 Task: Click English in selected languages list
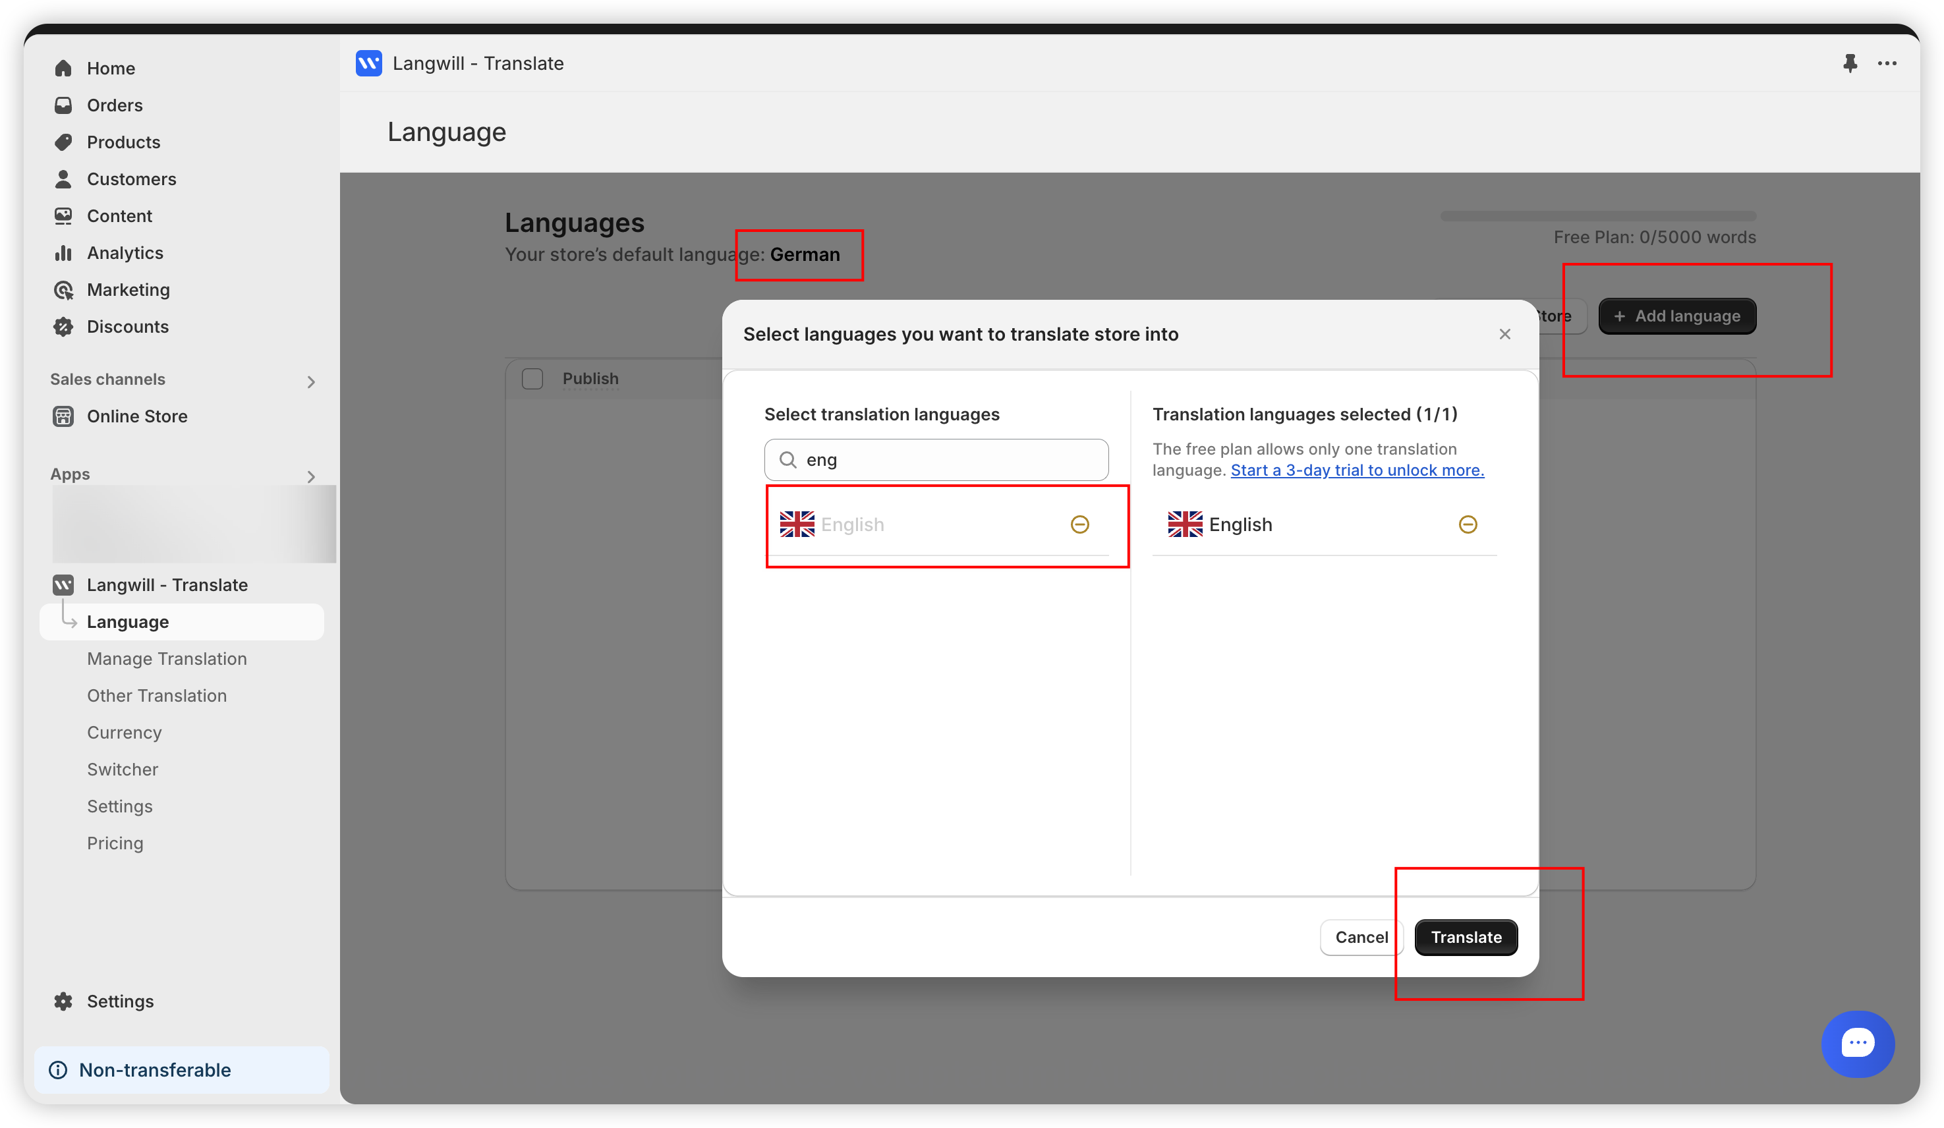pyautogui.click(x=1324, y=524)
